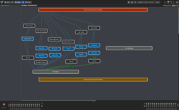Click the vertical scrollbar at right edge
This screenshot has width=179, height=110.
[178, 20]
